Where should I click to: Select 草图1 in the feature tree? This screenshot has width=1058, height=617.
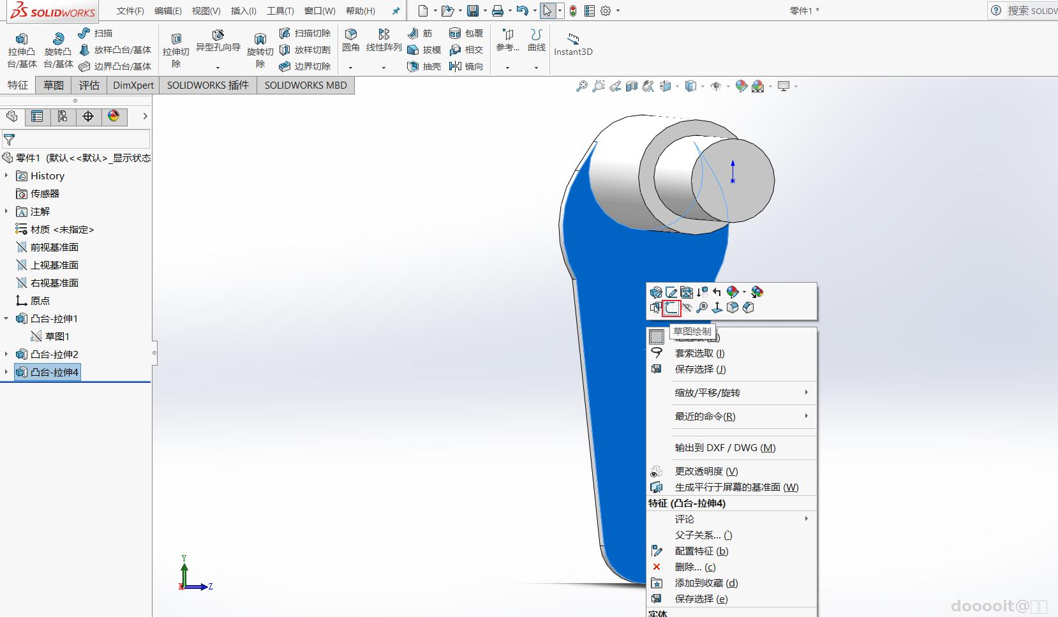57,336
